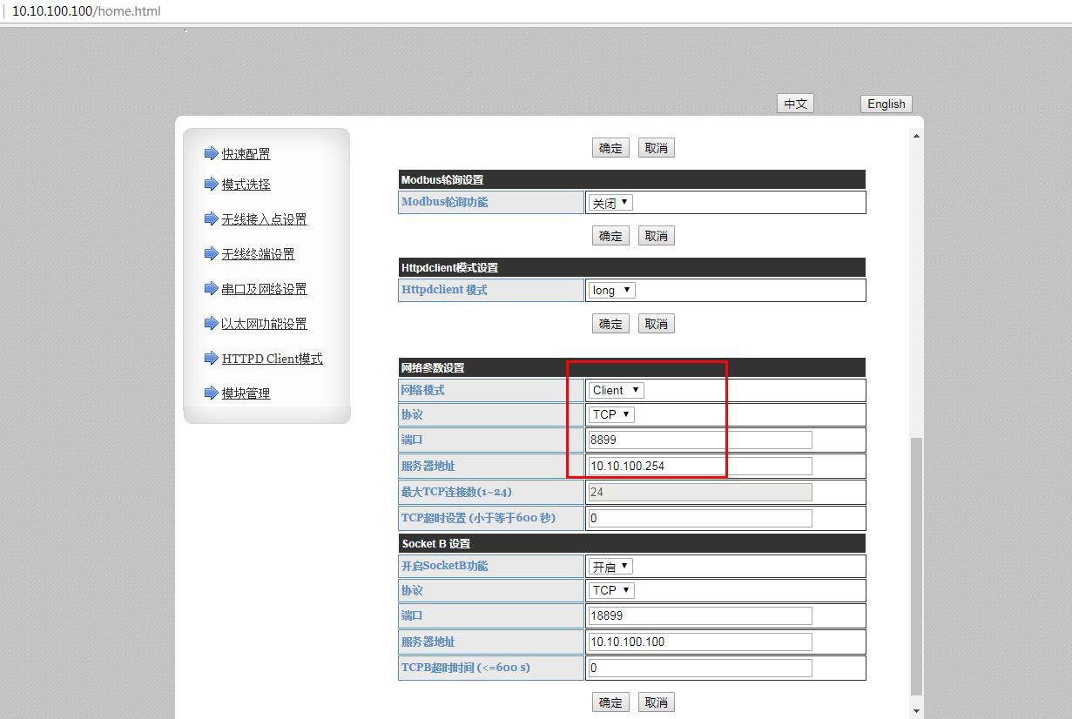Click the 服务器地址 field containing 10.10.100.254
1072x719 pixels.
pos(700,466)
